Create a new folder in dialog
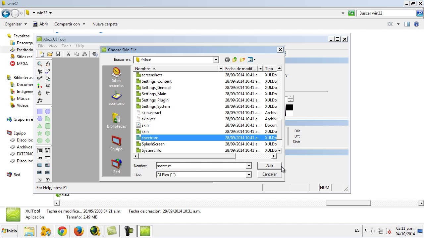424x238 pixels. [x=242, y=59]
